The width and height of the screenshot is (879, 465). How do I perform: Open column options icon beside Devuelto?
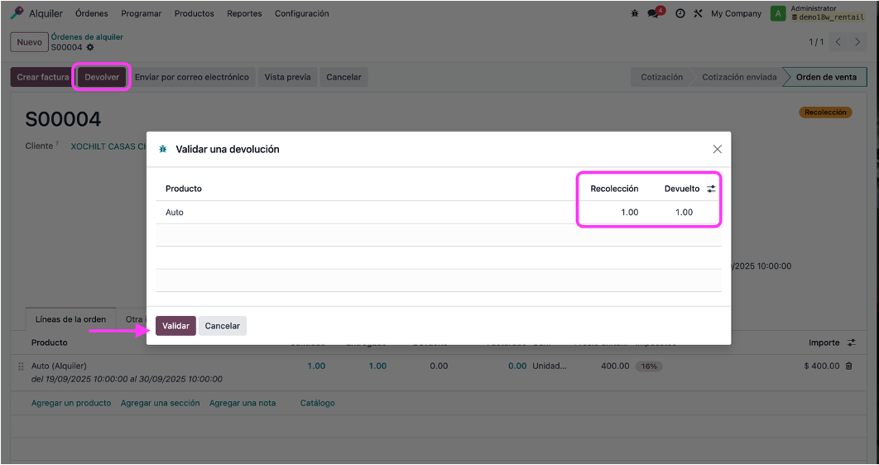[711, 189]
